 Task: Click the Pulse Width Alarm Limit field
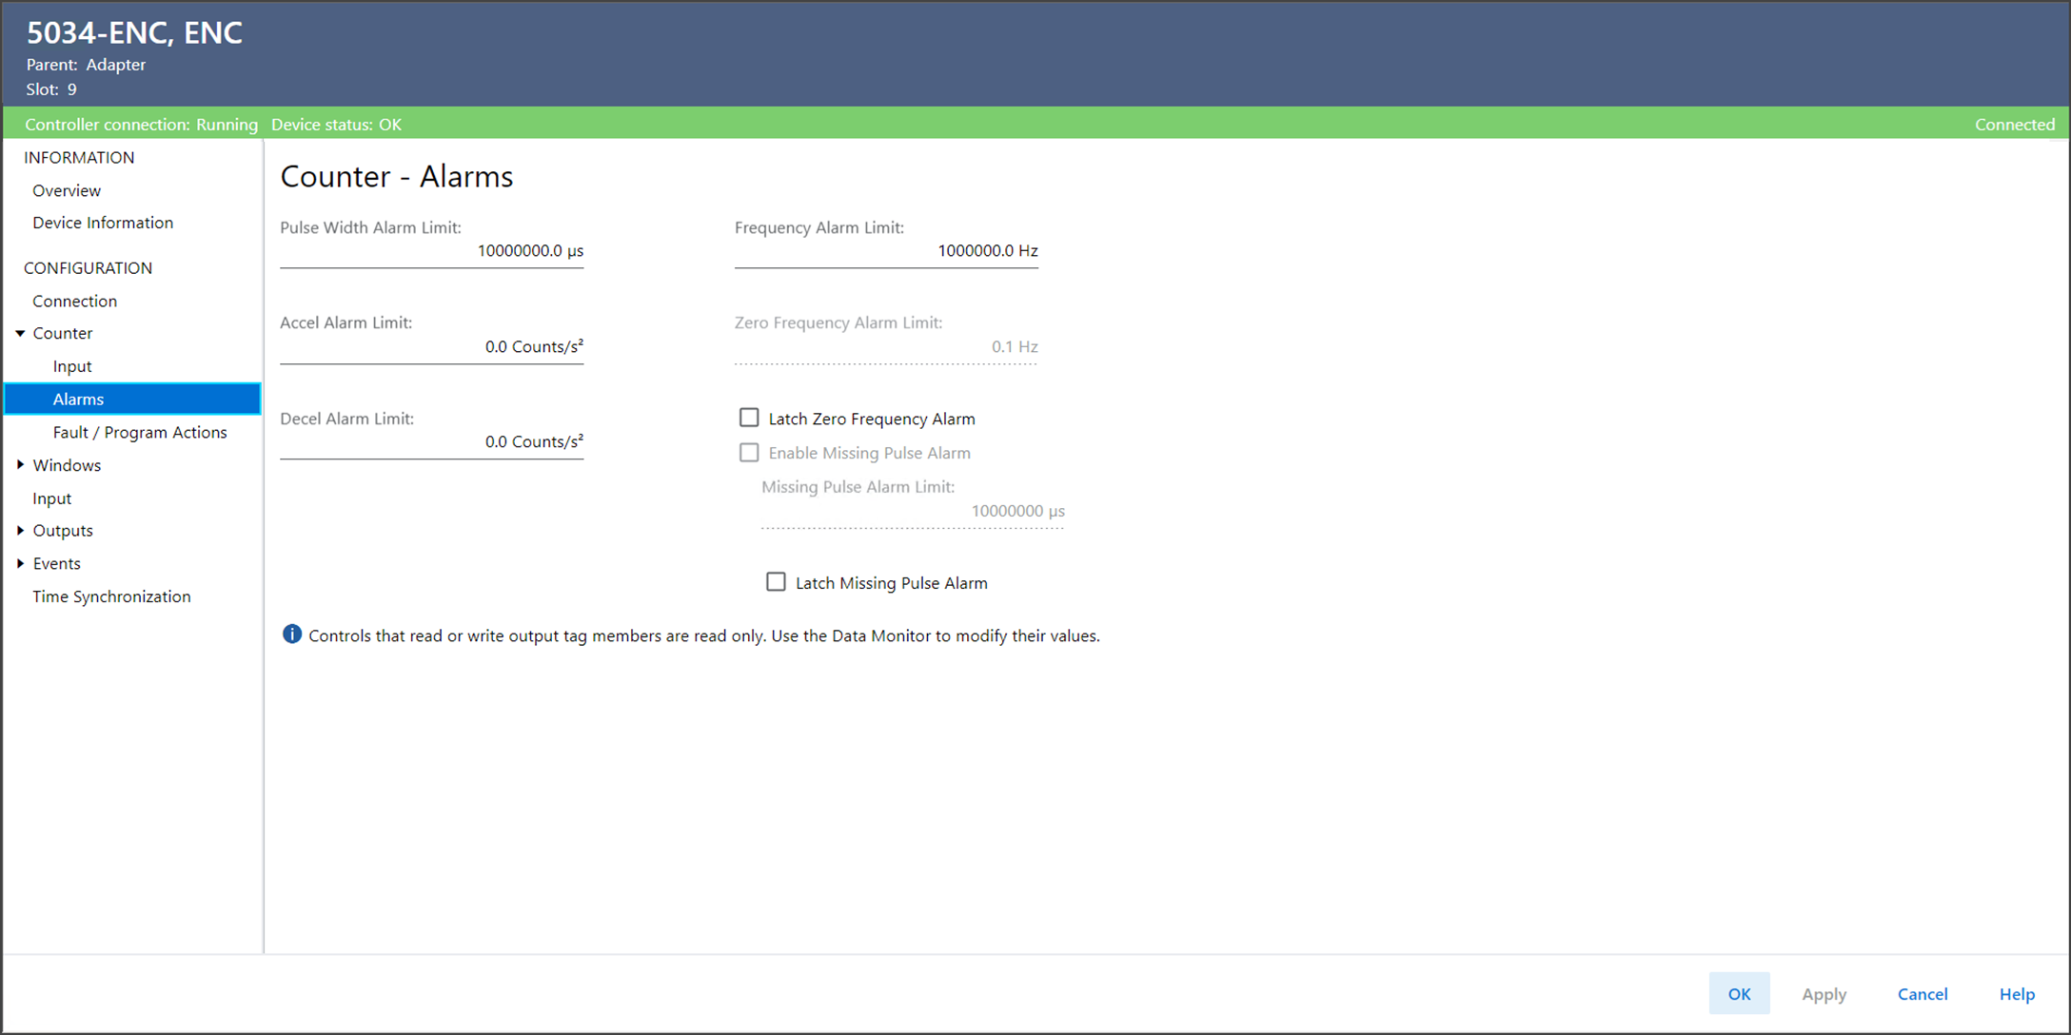pos(432,251)
